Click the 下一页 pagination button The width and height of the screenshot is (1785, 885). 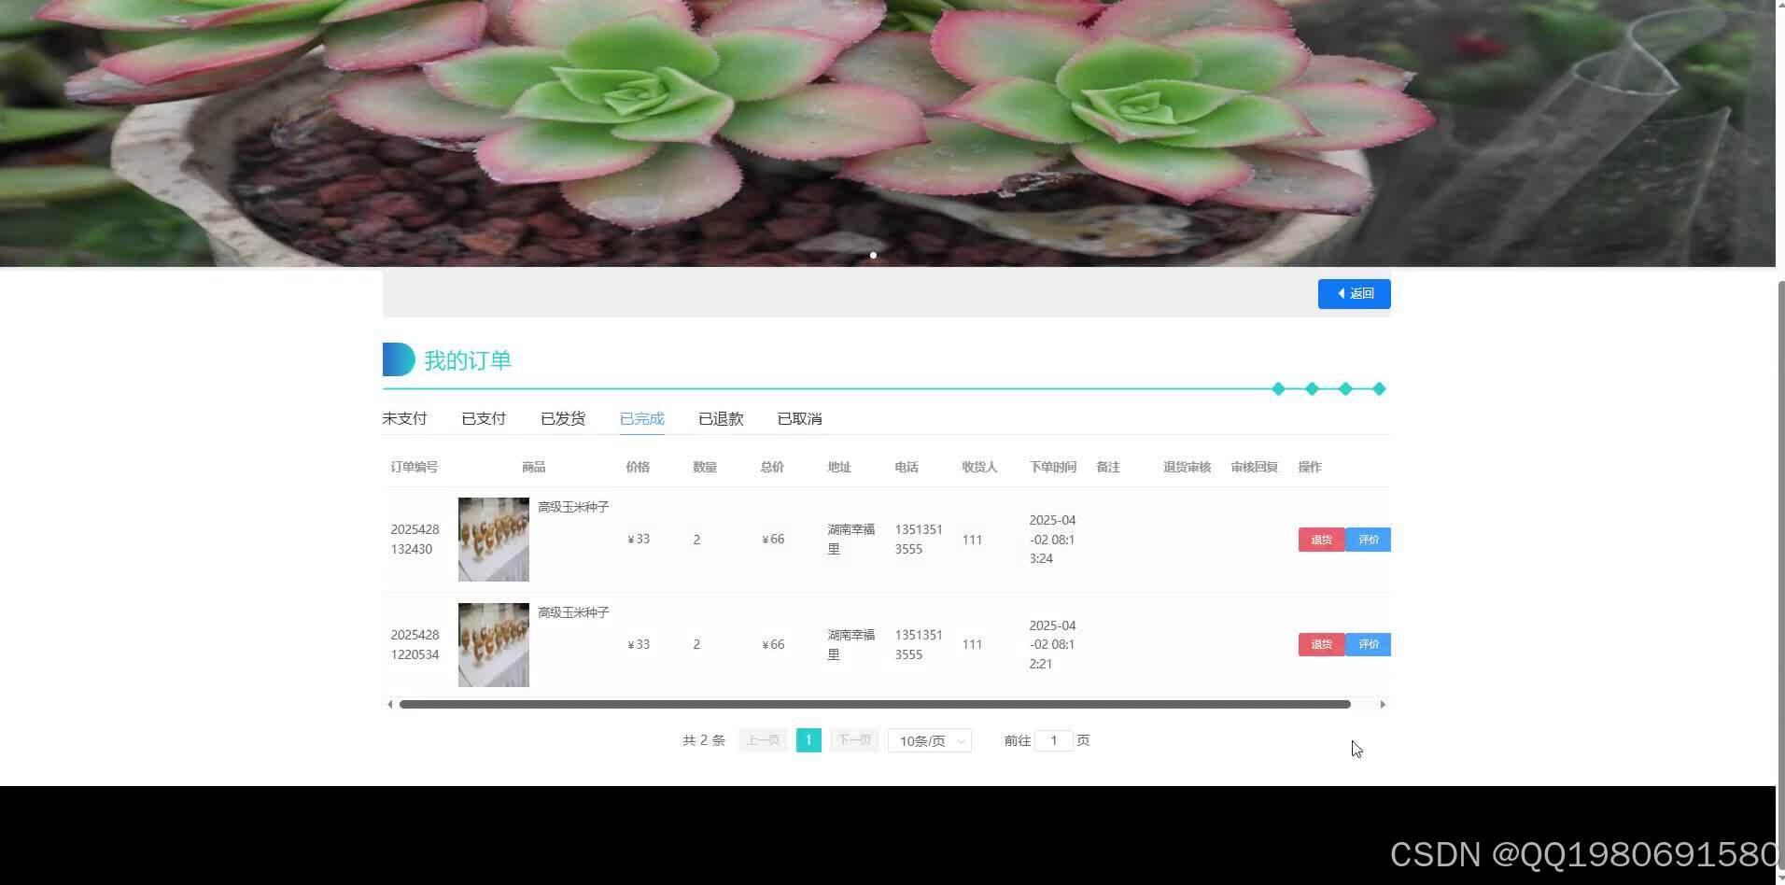[x=852, y=739]
